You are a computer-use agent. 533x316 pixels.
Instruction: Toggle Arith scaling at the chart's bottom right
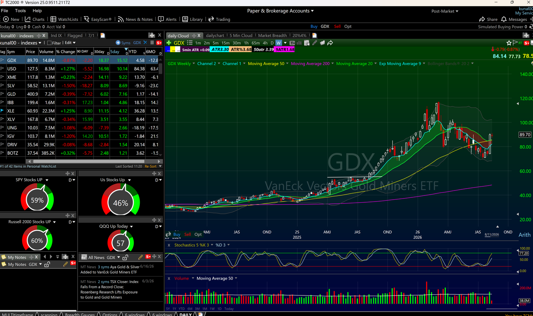pos(524,235)
